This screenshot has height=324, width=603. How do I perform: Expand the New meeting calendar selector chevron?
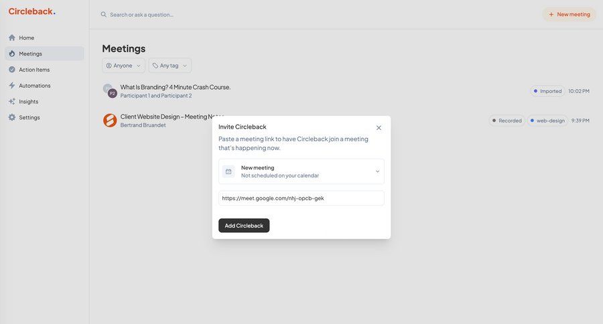pyautogui.click(x=378, y=171)
